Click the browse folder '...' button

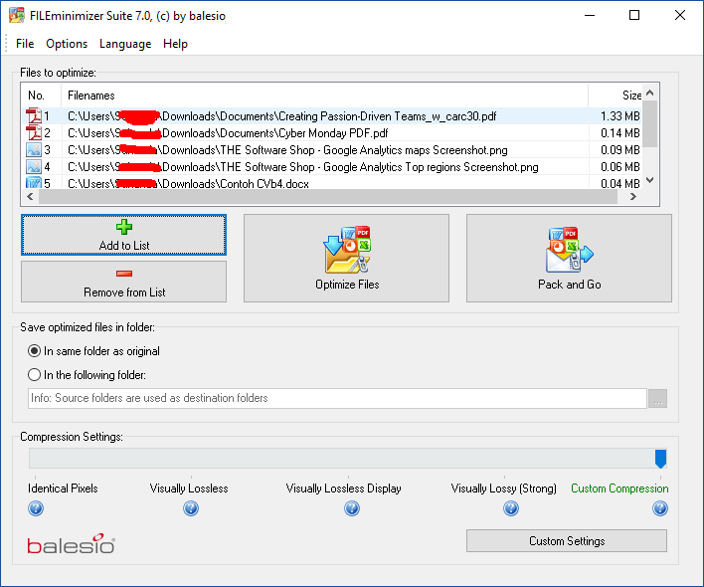click(657, 398)
